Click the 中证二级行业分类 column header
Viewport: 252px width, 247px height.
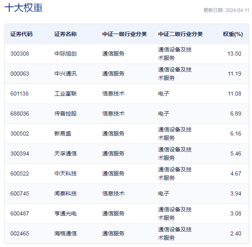[180, 34]
